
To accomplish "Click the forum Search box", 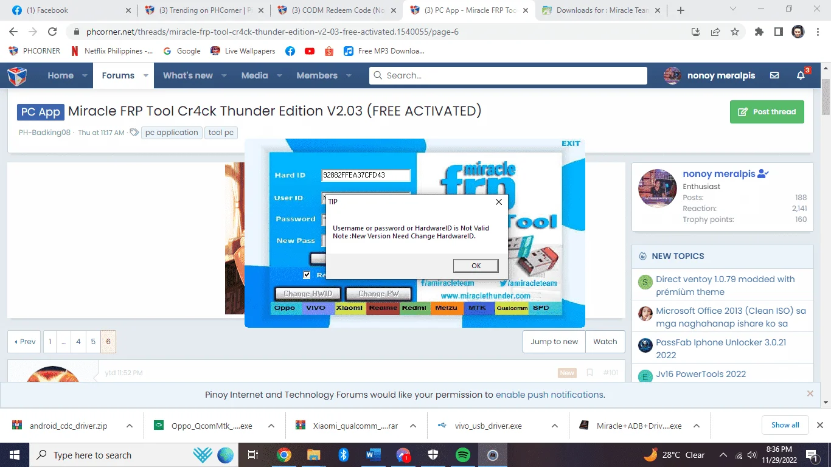I will 508,75.
